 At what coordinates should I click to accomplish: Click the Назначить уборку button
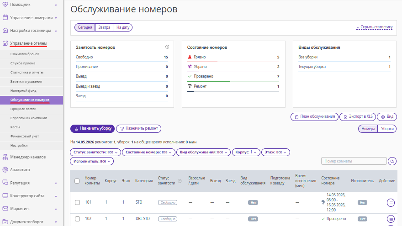coord(93,129)
